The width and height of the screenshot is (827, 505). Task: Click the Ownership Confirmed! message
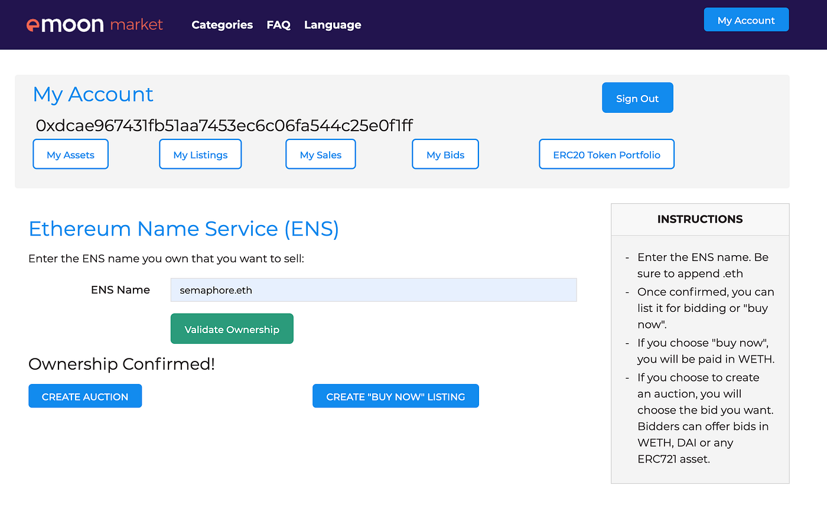tap(122, 364)
